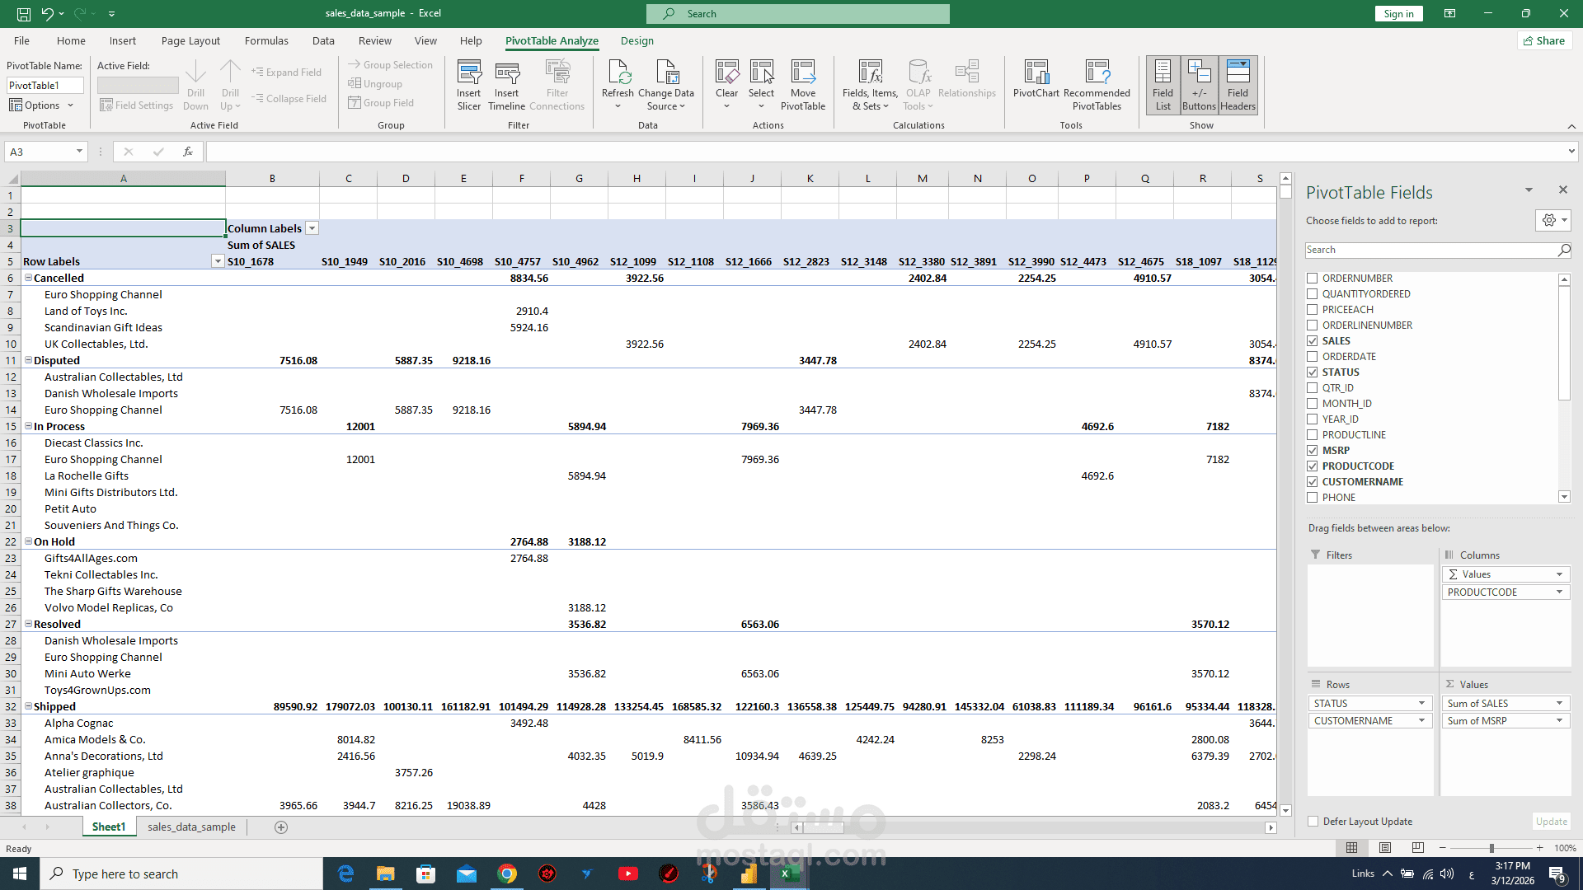
Task: Toggle the Field List pane button
Action: [x=1163, y=84]
